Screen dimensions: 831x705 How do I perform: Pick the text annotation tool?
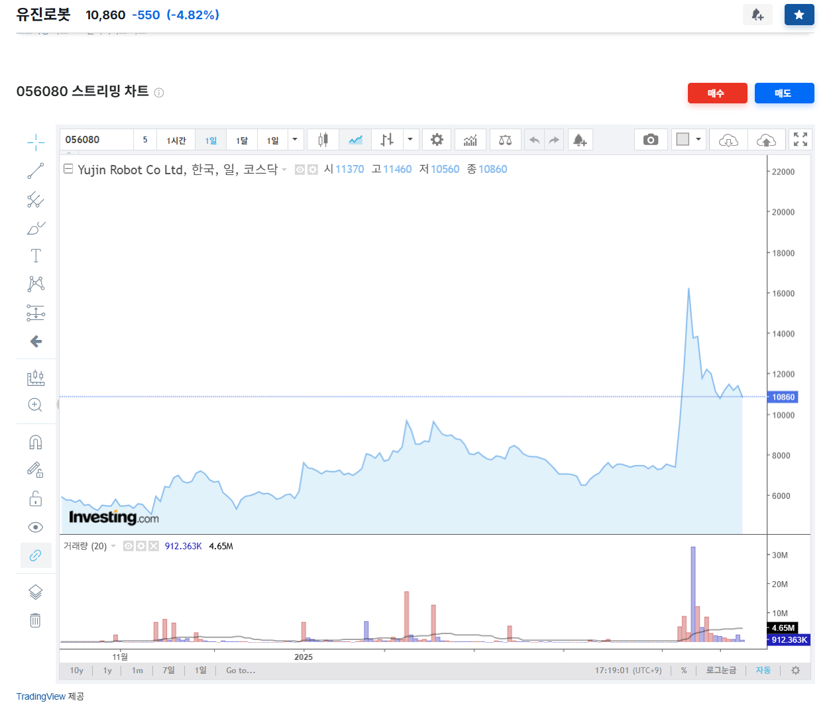coord(36,255)
